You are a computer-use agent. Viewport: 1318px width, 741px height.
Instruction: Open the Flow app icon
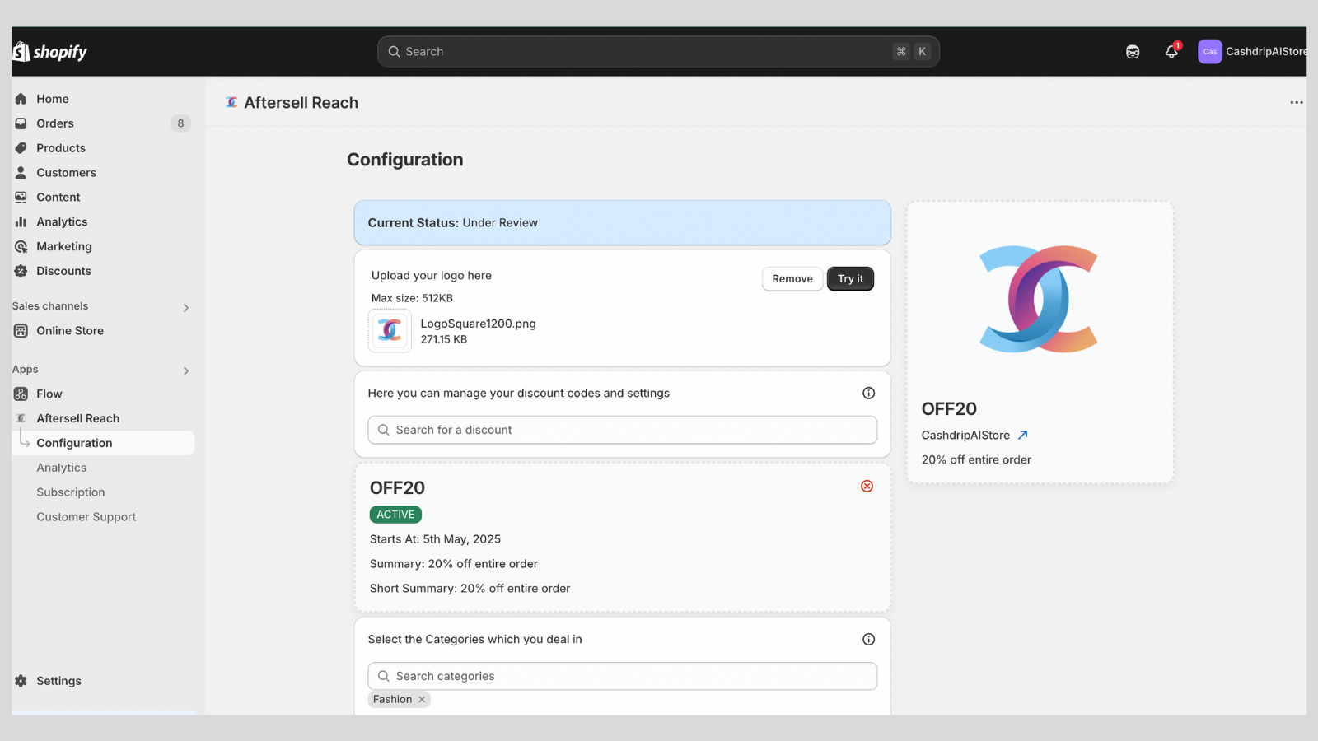(x=21, y=394)
